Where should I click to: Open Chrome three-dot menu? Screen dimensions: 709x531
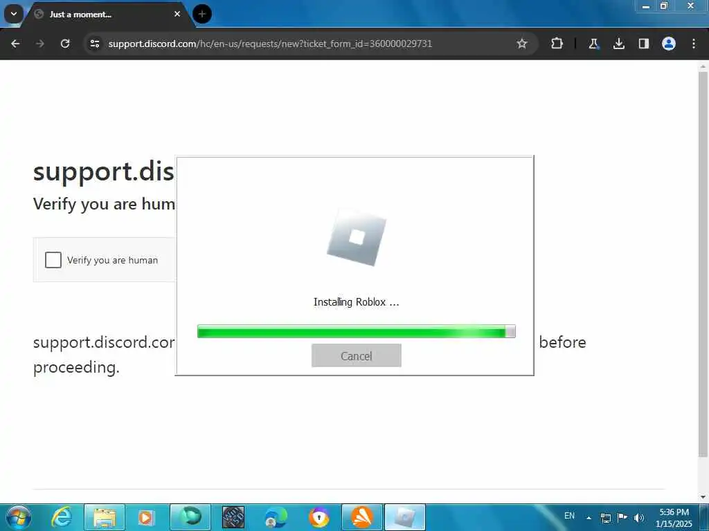694,44
